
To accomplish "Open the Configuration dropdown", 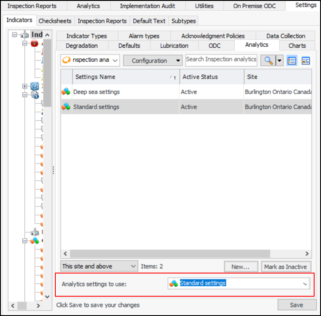I will click(x=153, y=61).
